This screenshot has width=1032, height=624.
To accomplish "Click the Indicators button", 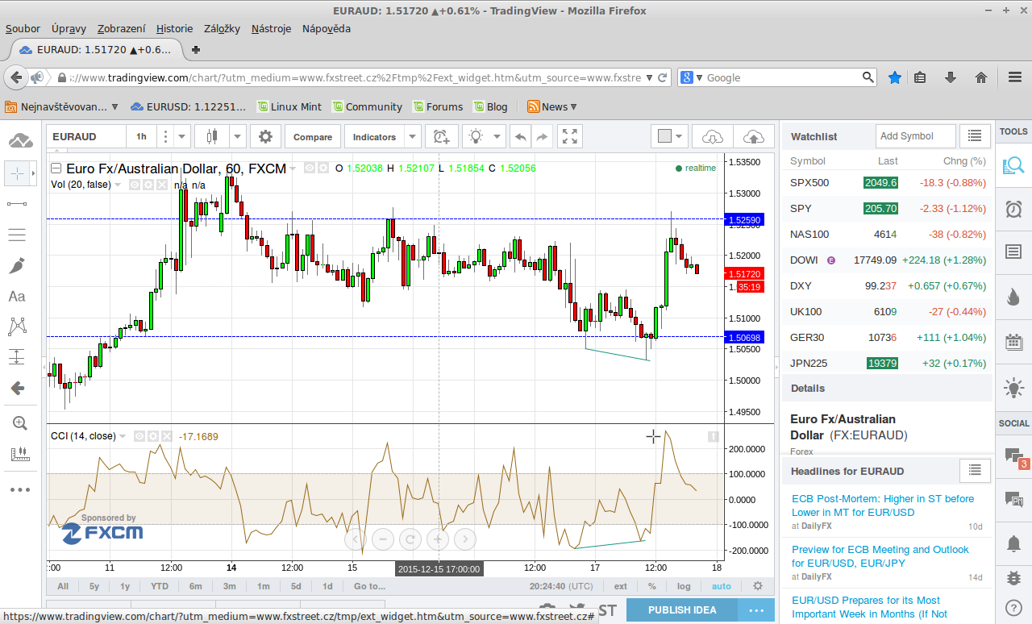I will pyautogui.click(x=375, y=137).
